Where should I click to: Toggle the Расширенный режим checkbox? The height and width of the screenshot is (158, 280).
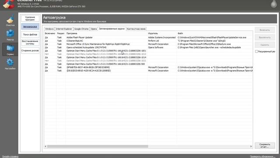[x=257, y=51]
